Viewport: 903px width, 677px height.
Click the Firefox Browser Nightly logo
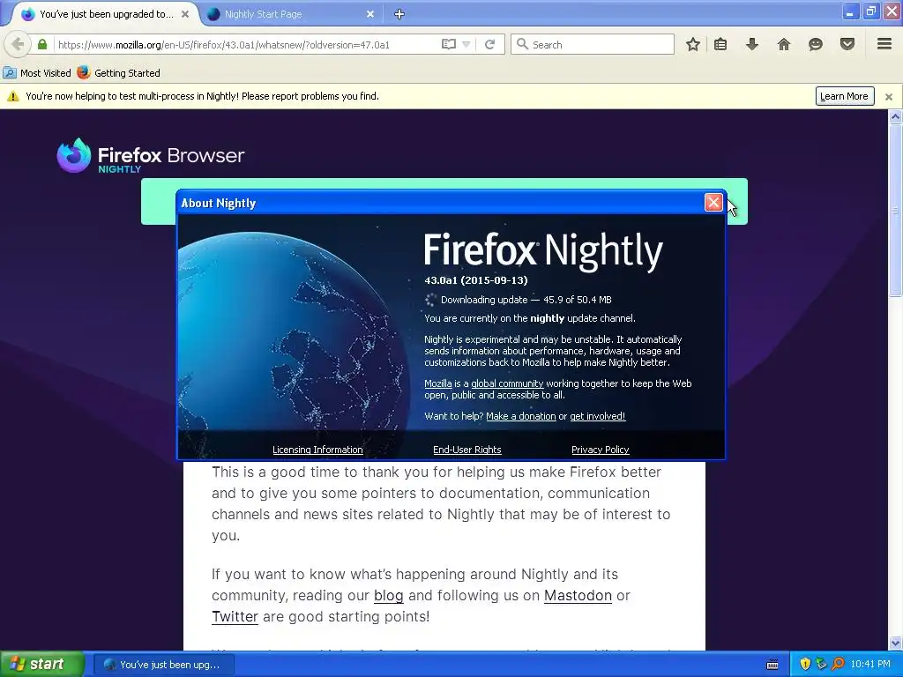tap(151, 155)
